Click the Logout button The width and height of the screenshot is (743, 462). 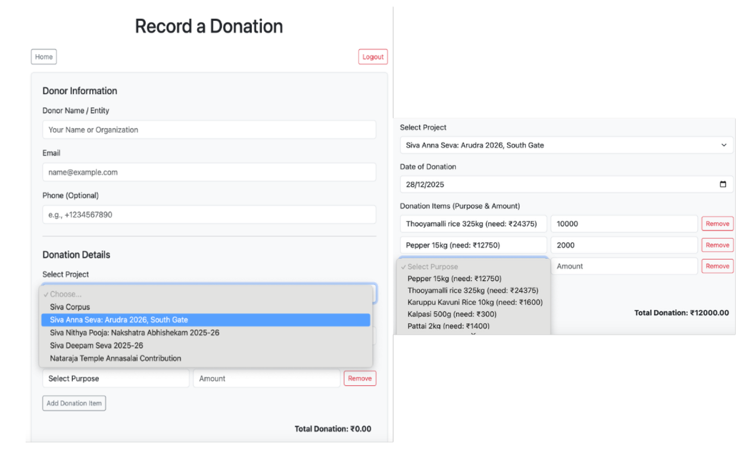[373, 57]
